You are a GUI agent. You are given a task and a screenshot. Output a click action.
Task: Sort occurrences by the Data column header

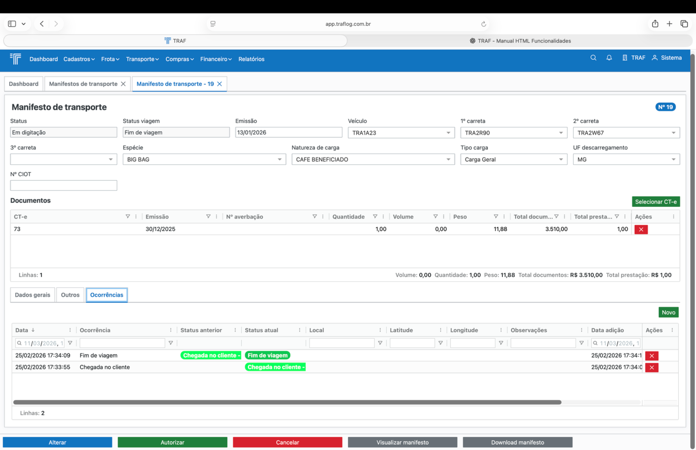coord(22,330)
